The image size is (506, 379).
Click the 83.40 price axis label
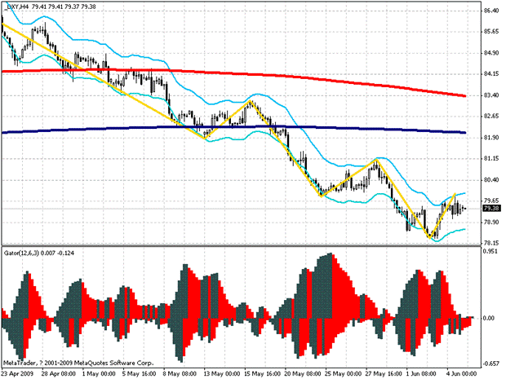pyautogui.click(x=491, y=95)
